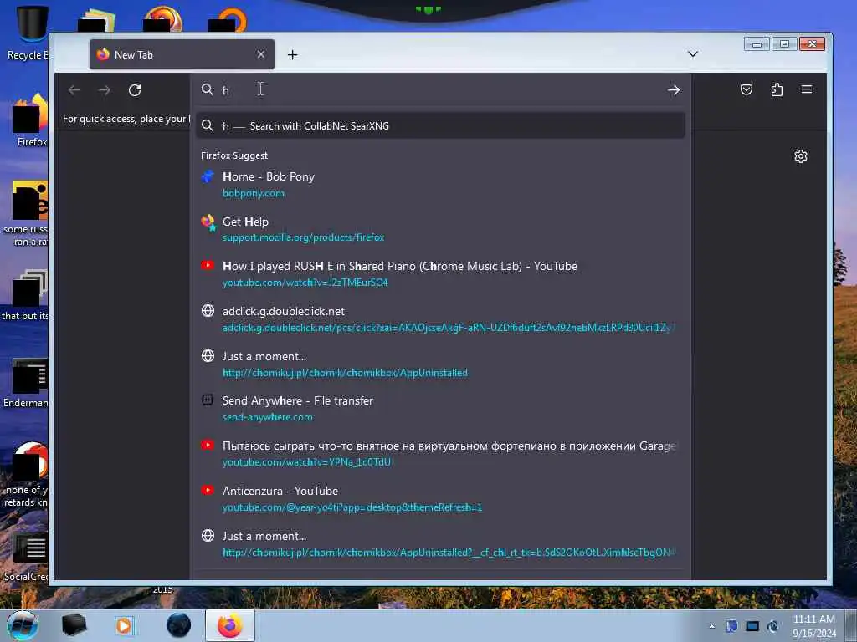Open the Save to Pocket button
The height and width of the screenshot is (642, 857).
tap(746, 89)
